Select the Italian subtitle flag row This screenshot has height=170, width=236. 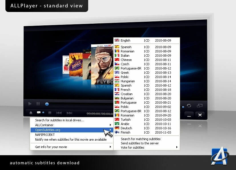click(147, 56)
